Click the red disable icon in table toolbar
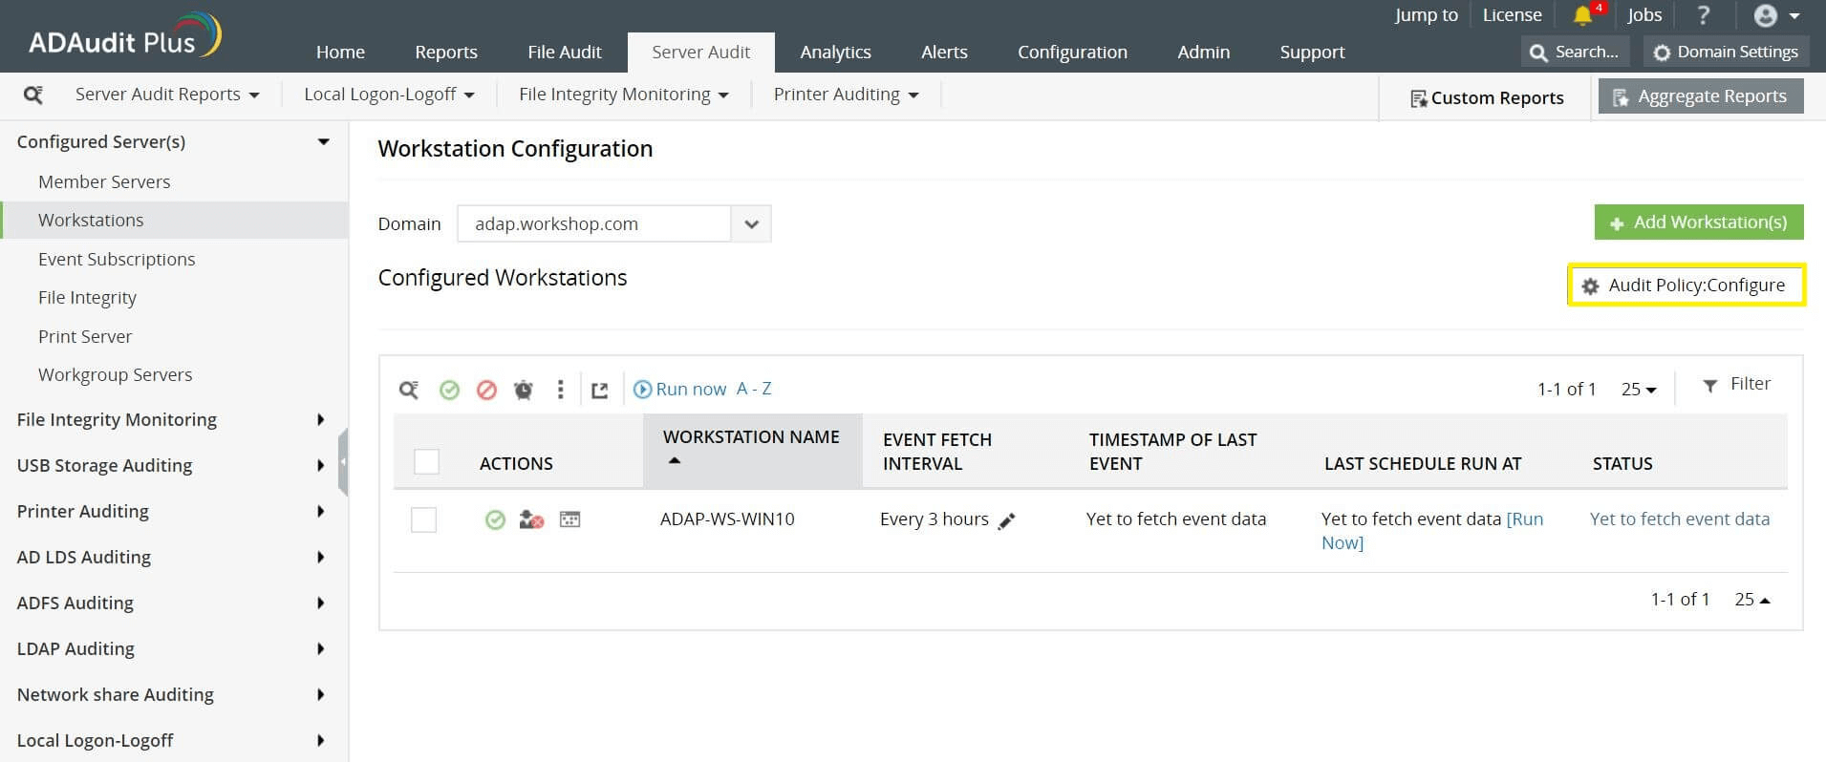Screen dimensions: 1826x762 click(x=486, y=390)
